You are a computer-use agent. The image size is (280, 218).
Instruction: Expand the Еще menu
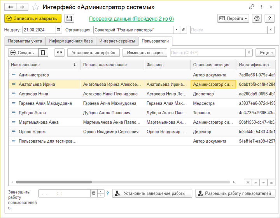click(265, 53)
